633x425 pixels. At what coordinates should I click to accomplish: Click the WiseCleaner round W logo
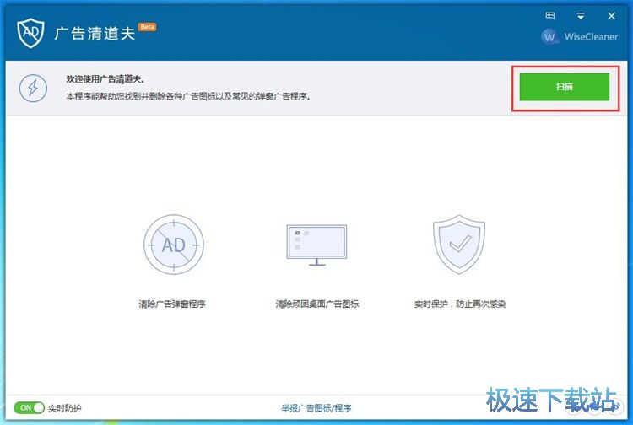point(550,37)
